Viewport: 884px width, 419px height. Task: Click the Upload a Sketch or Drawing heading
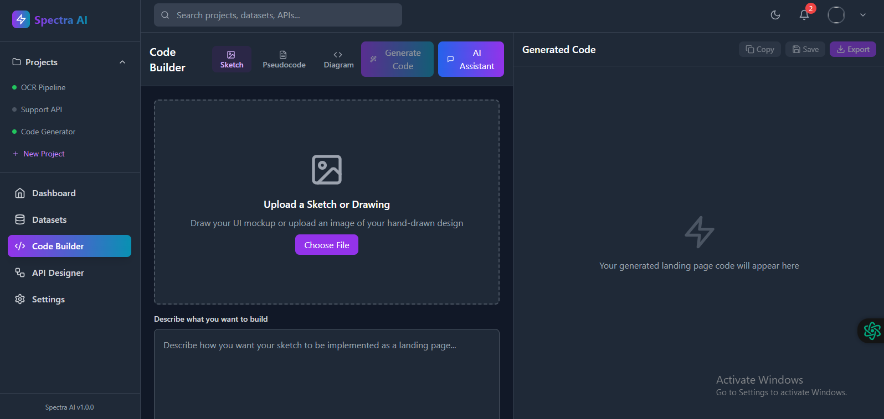[327, 205]
